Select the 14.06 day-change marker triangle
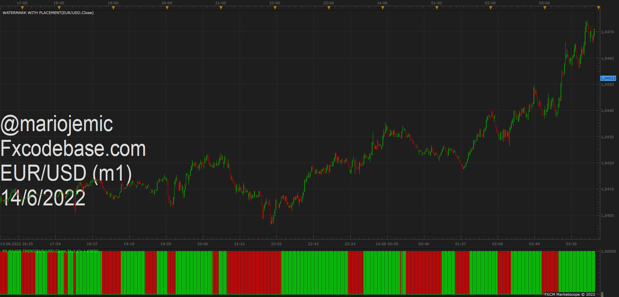Screen dimensions: 619x297 click(x=383, y=8)
